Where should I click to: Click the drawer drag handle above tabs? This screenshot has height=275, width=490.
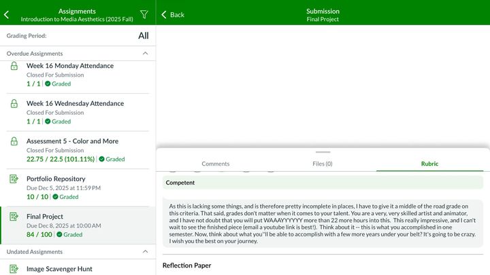tap(323, 152)
